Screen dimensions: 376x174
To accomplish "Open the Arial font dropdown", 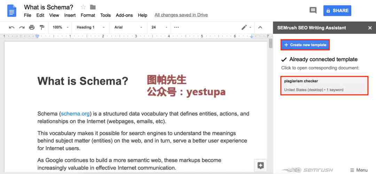I will coord(128,27).
